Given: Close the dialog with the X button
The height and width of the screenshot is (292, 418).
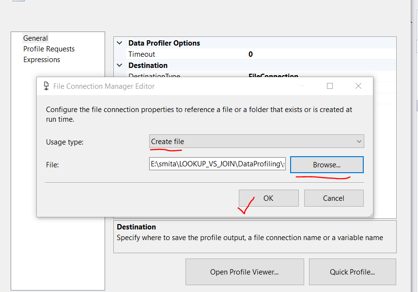Looking at the screenshot, I should click(x=358, y=86).
